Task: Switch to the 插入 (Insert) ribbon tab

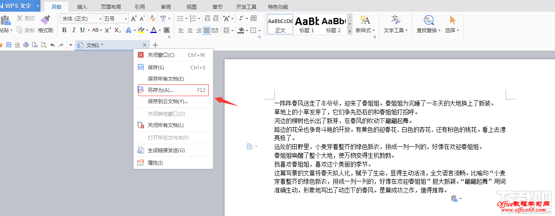Action: click(x=82, y=7)
